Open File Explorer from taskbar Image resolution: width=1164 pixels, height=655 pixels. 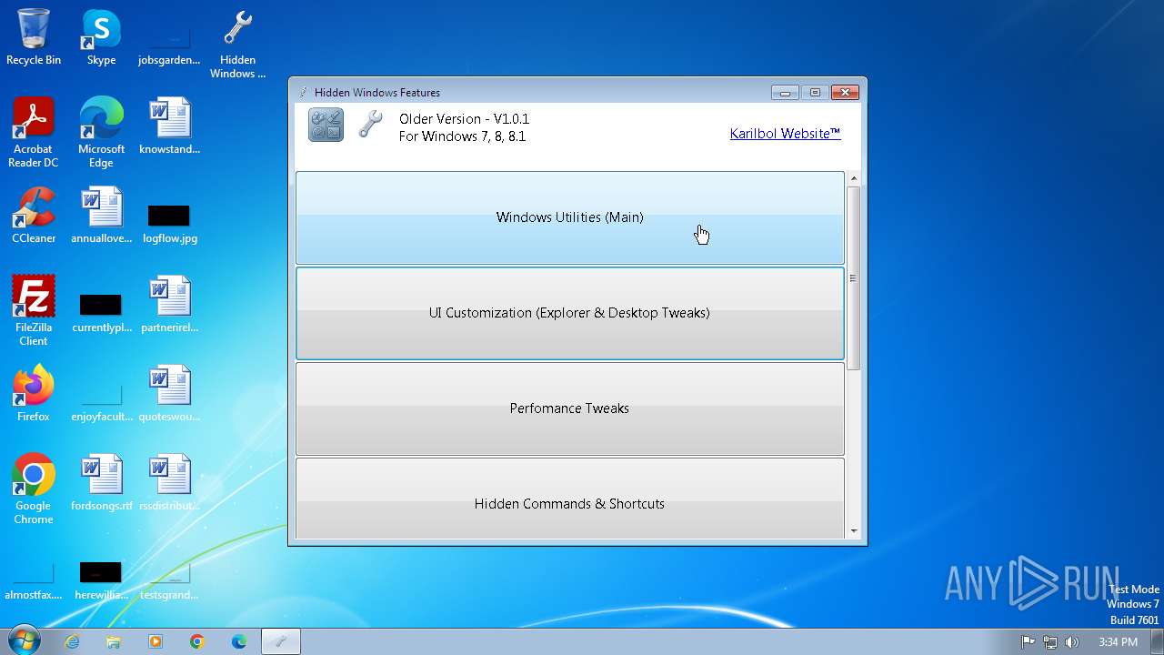(114, 641)
